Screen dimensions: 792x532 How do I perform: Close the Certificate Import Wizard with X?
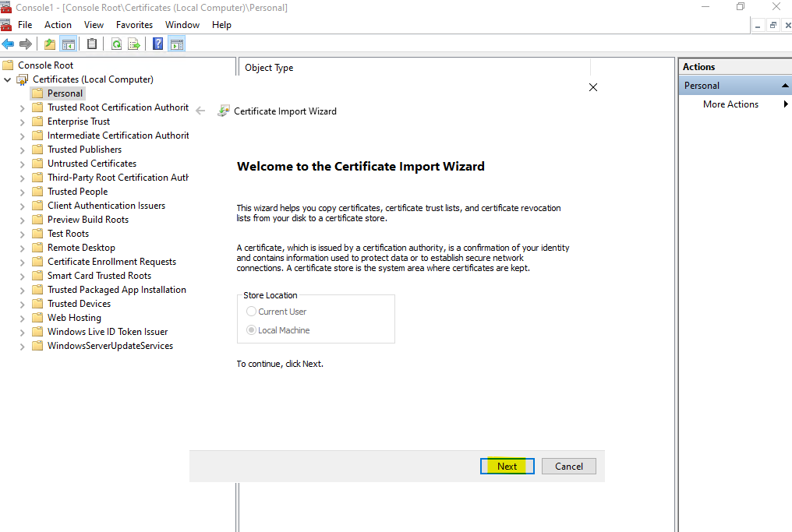(x=593, y=87)
